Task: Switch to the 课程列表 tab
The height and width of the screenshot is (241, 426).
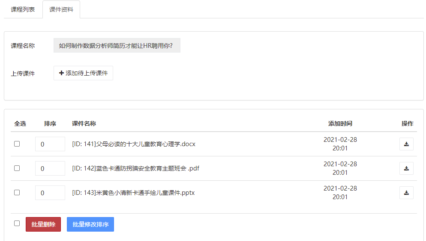Action: (x=23, y=9)
